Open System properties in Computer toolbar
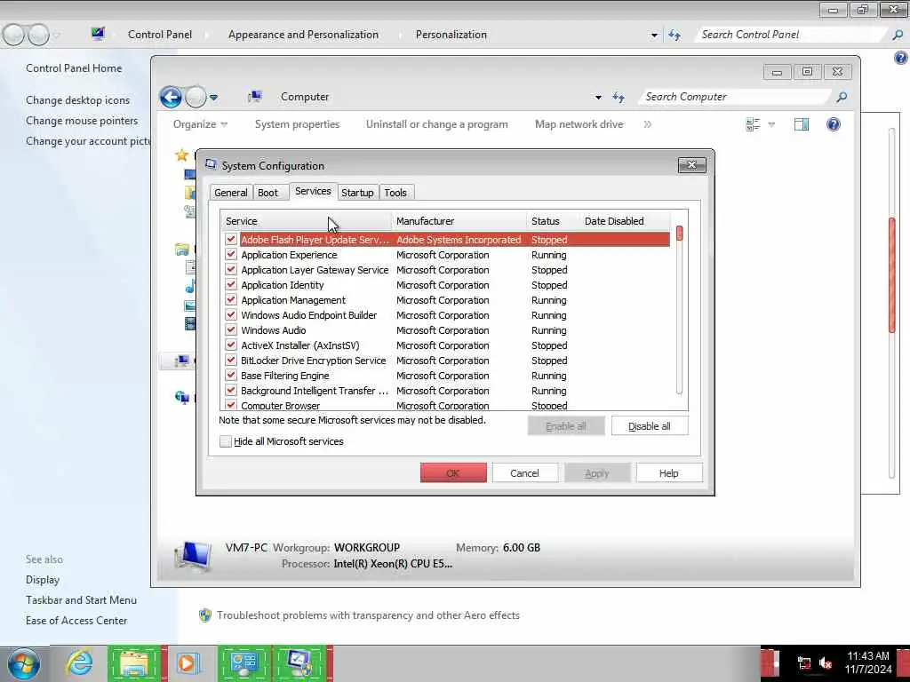Viewport: 910px width, 682px height. tap(297, 124)
